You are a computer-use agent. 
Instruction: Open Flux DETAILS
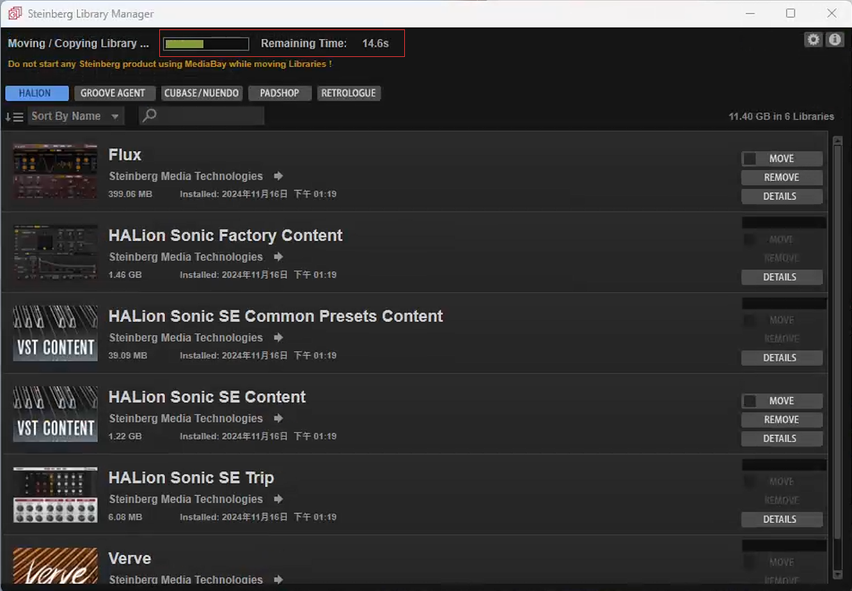coord(782,196)
